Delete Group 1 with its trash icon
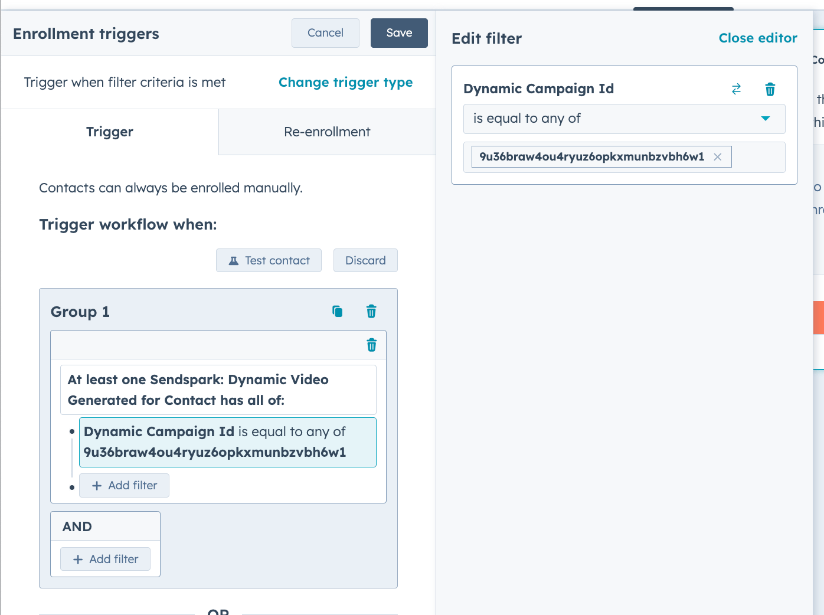 pyautogui.click(x=371, y=311)
